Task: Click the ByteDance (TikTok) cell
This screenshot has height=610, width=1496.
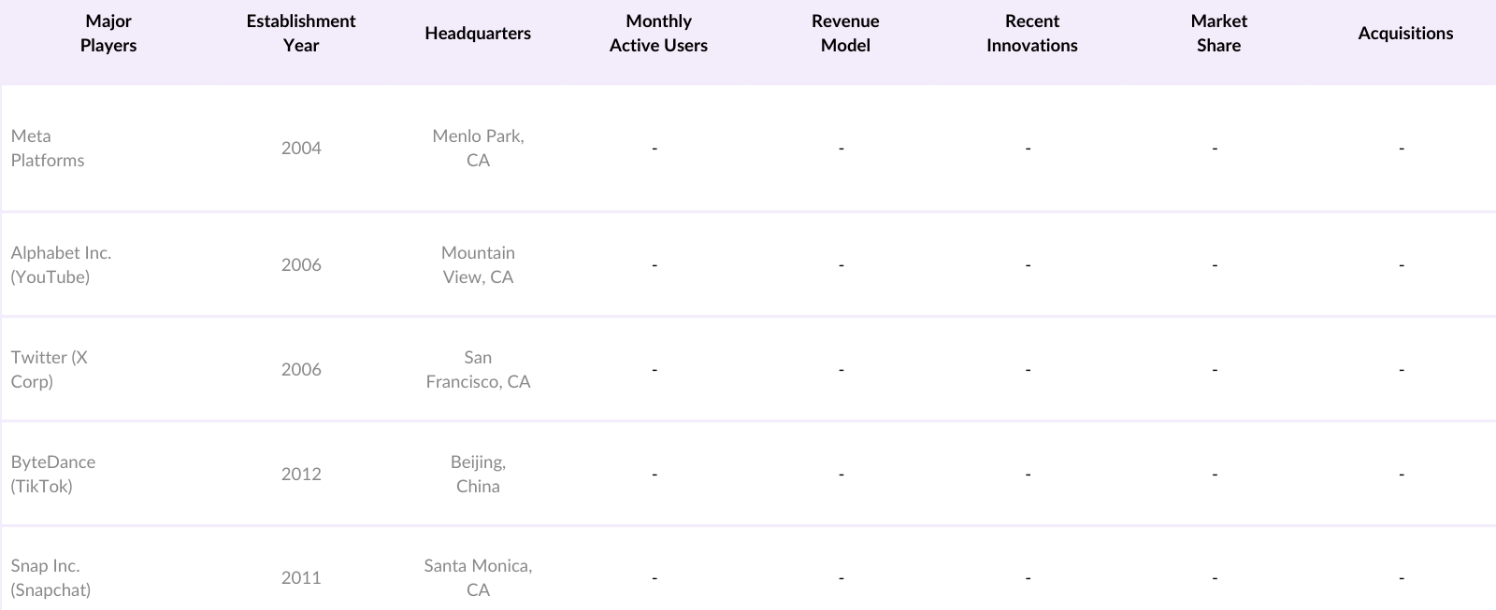Action: (x=53, y=475)
